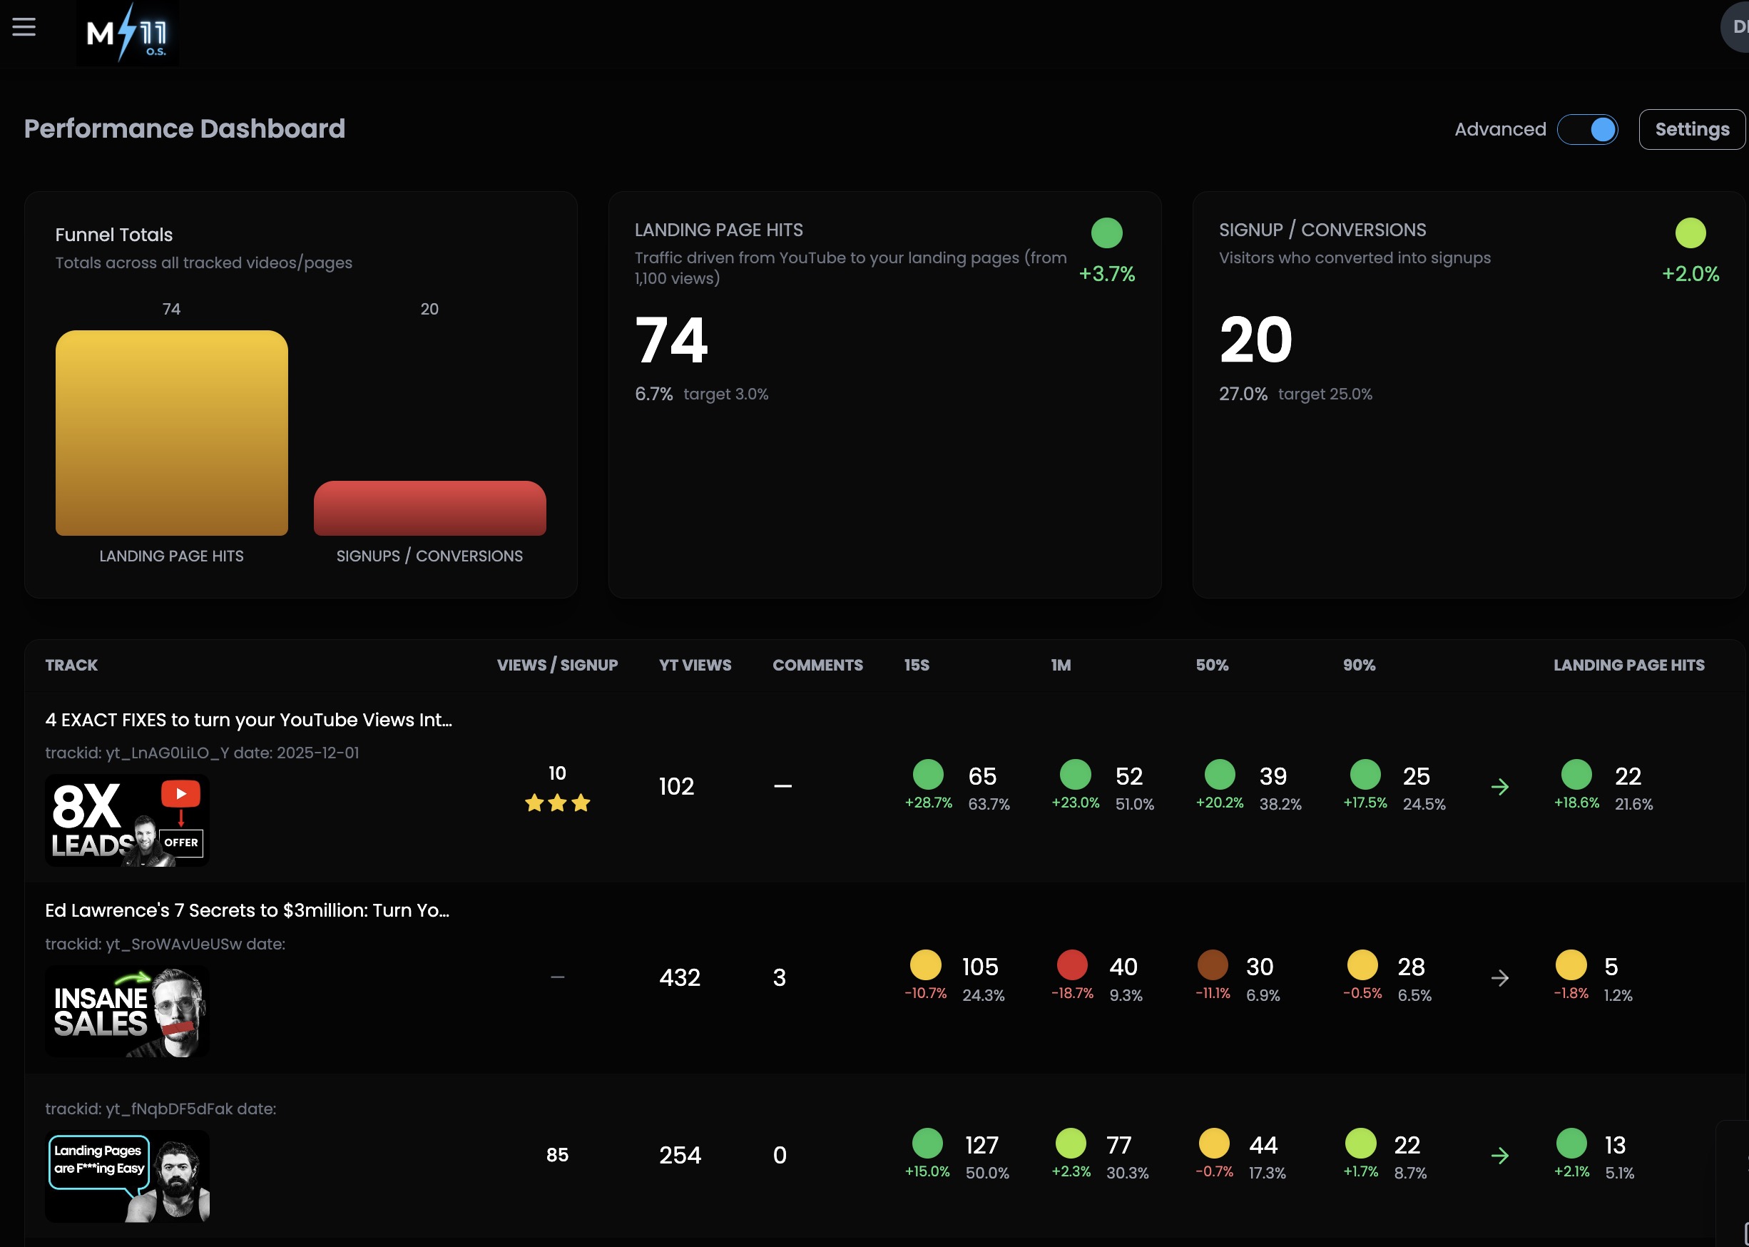Viewport: 1749px width, 1247px height.
Task: Sort by the LANDING PAGE HITS column header
Action: [1628, 665]
